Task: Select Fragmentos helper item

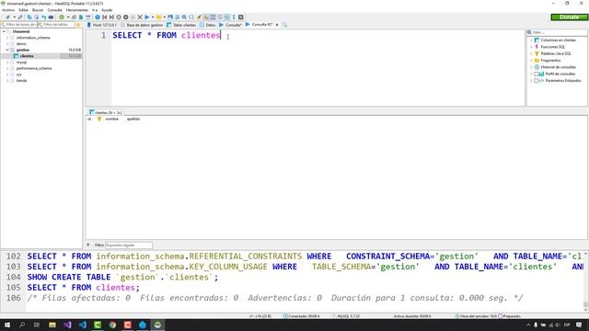Action: [550, 61]
